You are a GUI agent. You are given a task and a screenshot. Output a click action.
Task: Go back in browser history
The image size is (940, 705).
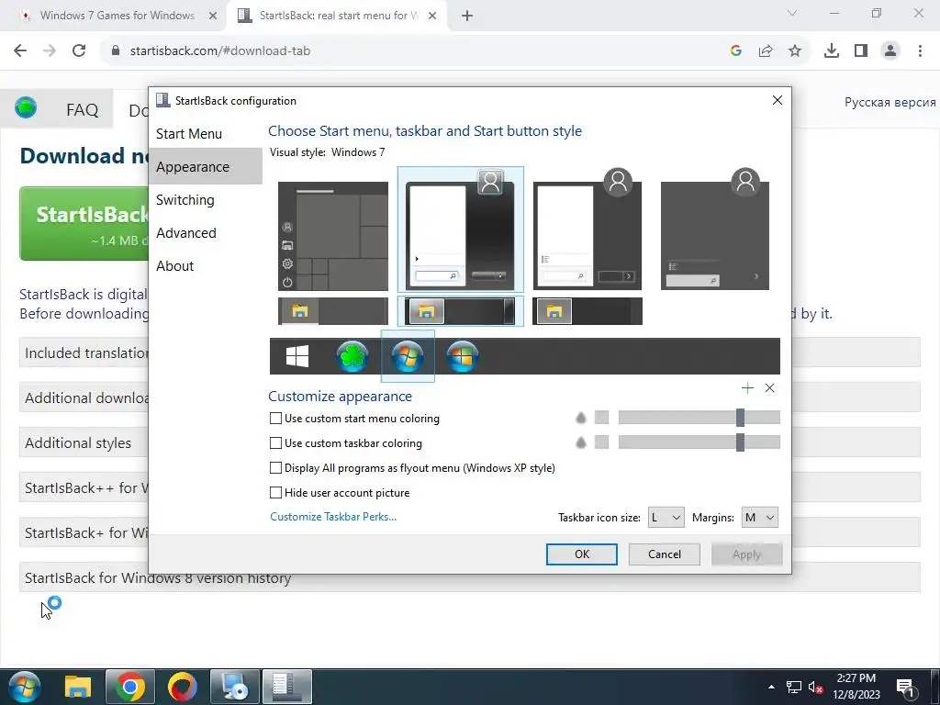[x=20, y=51]
